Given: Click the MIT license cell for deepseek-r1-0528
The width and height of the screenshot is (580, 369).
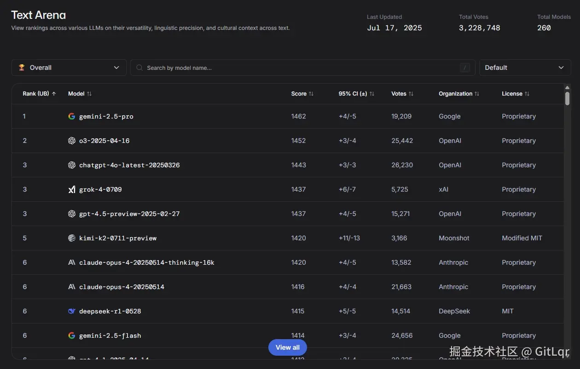Looking at the screenshot, I should [508, 311].
